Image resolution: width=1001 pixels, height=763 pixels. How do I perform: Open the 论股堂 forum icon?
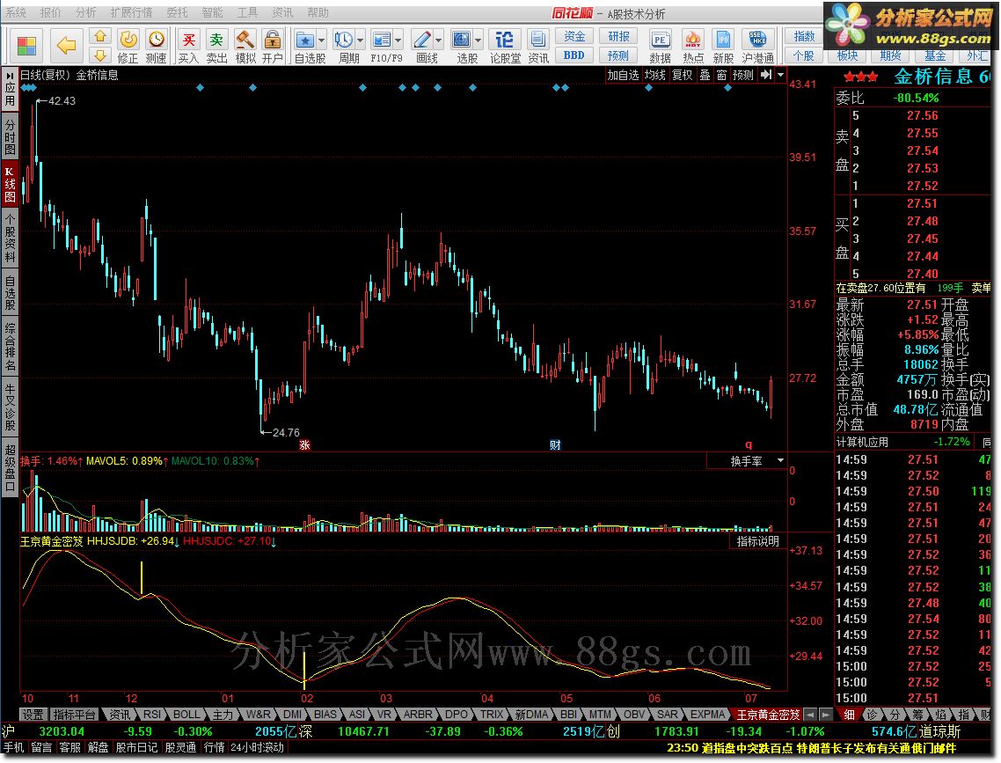(x=504, y=40)
